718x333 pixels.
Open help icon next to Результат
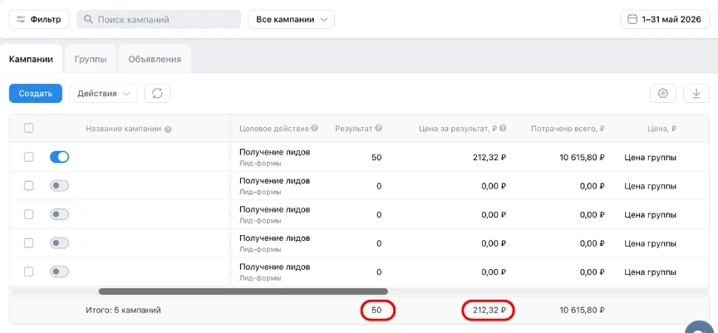pyautogui.click(x=378, y=129)
